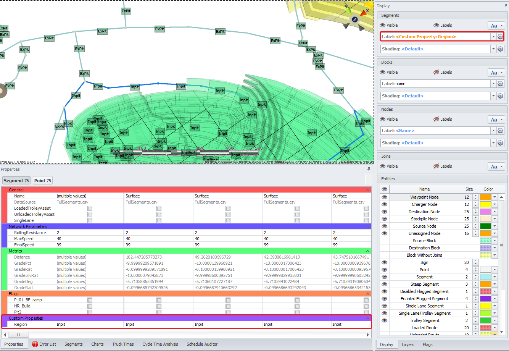509x351 pixels.
Task: Open Segments shading settings gear
Action: point(500,49)
